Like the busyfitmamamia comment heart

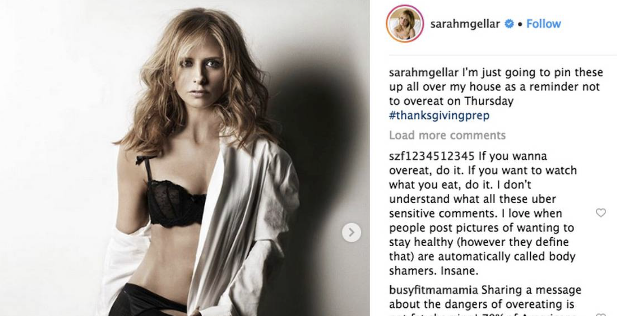pos(601,314)
